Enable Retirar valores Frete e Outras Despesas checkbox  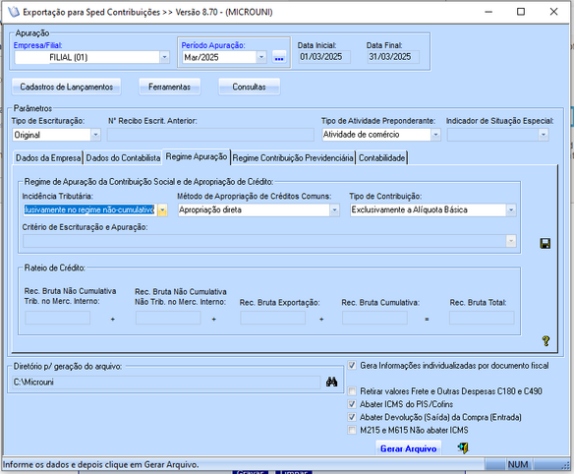click(x=352, y=390)
